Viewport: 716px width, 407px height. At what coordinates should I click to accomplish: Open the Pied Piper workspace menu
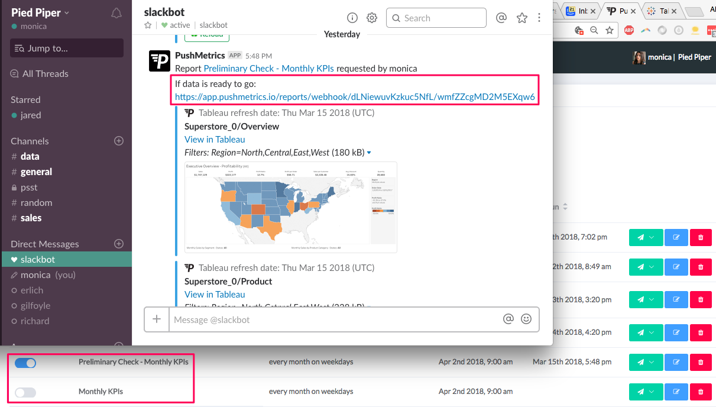click(40, 12)
